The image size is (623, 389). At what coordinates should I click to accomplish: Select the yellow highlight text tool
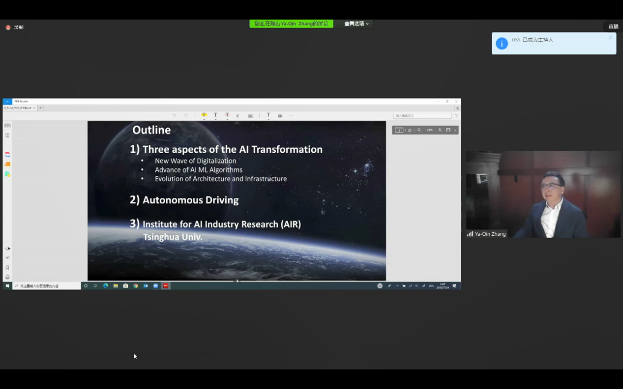(x=204, y=115)
